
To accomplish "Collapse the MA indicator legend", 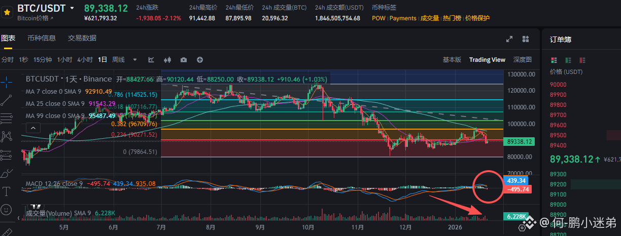I will pos(32,129).
